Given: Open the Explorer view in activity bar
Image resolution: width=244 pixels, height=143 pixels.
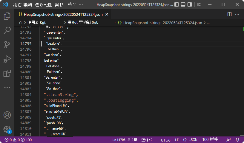Looking at the screenshot, I should 7,16.
